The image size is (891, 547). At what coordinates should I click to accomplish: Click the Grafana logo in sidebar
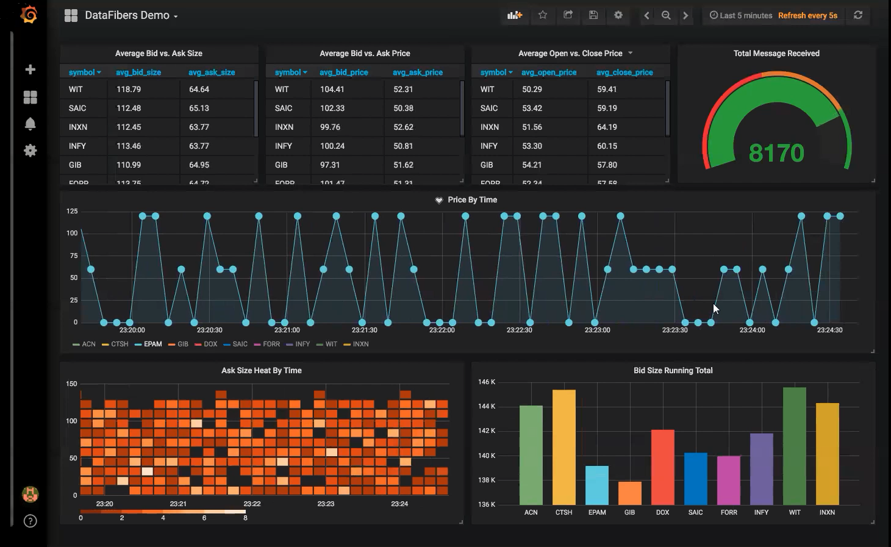[29, 15]
